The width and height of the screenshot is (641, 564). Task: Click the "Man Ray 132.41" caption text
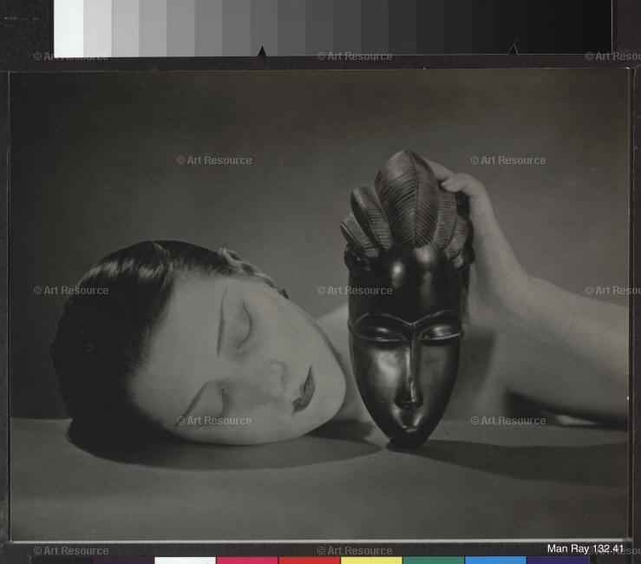click(x=585, y=548)
